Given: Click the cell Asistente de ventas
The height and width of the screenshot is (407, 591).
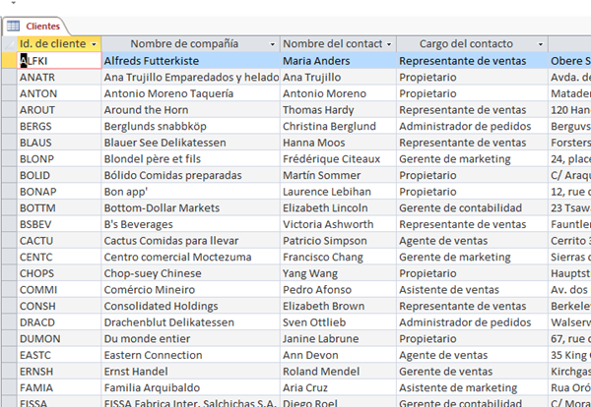Looking at the screenshot, I should 472,290.
